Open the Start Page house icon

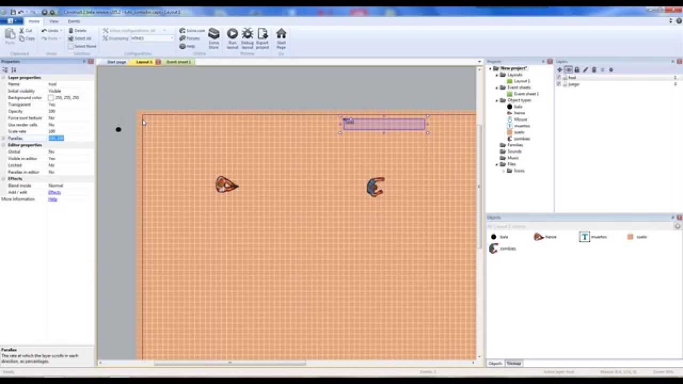tap(281, 34)
